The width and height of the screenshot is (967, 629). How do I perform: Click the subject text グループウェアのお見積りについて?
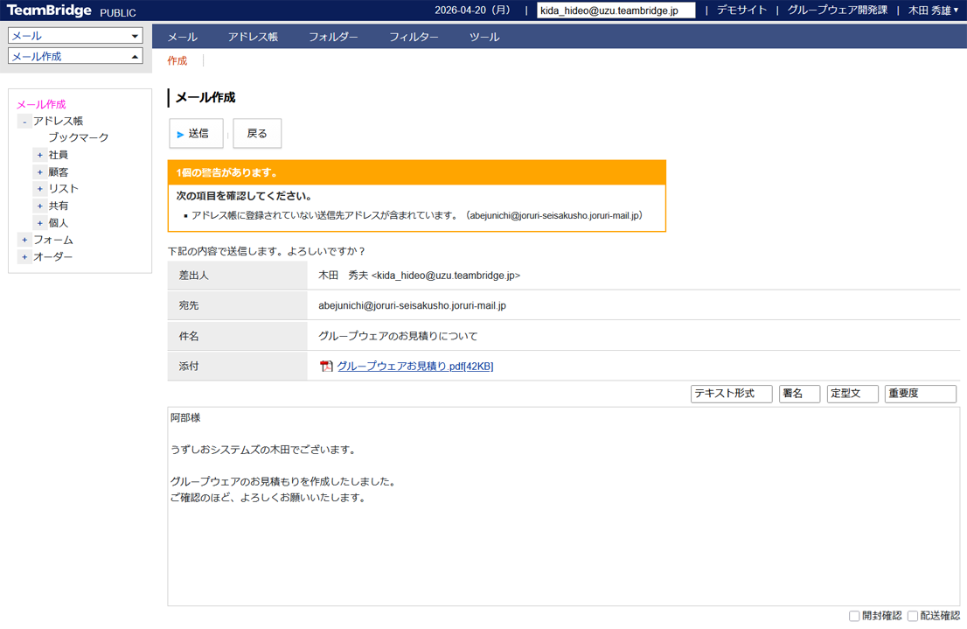(x=398, y=337)
